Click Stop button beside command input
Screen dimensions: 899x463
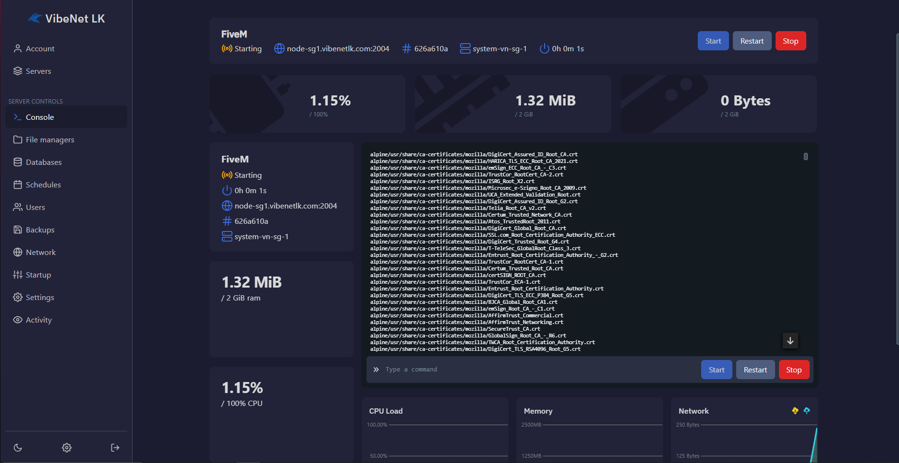point(794,370)
